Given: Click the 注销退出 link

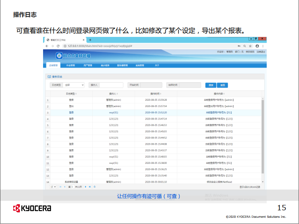Looking at the screenshot, I should click(x=261, y=52).
